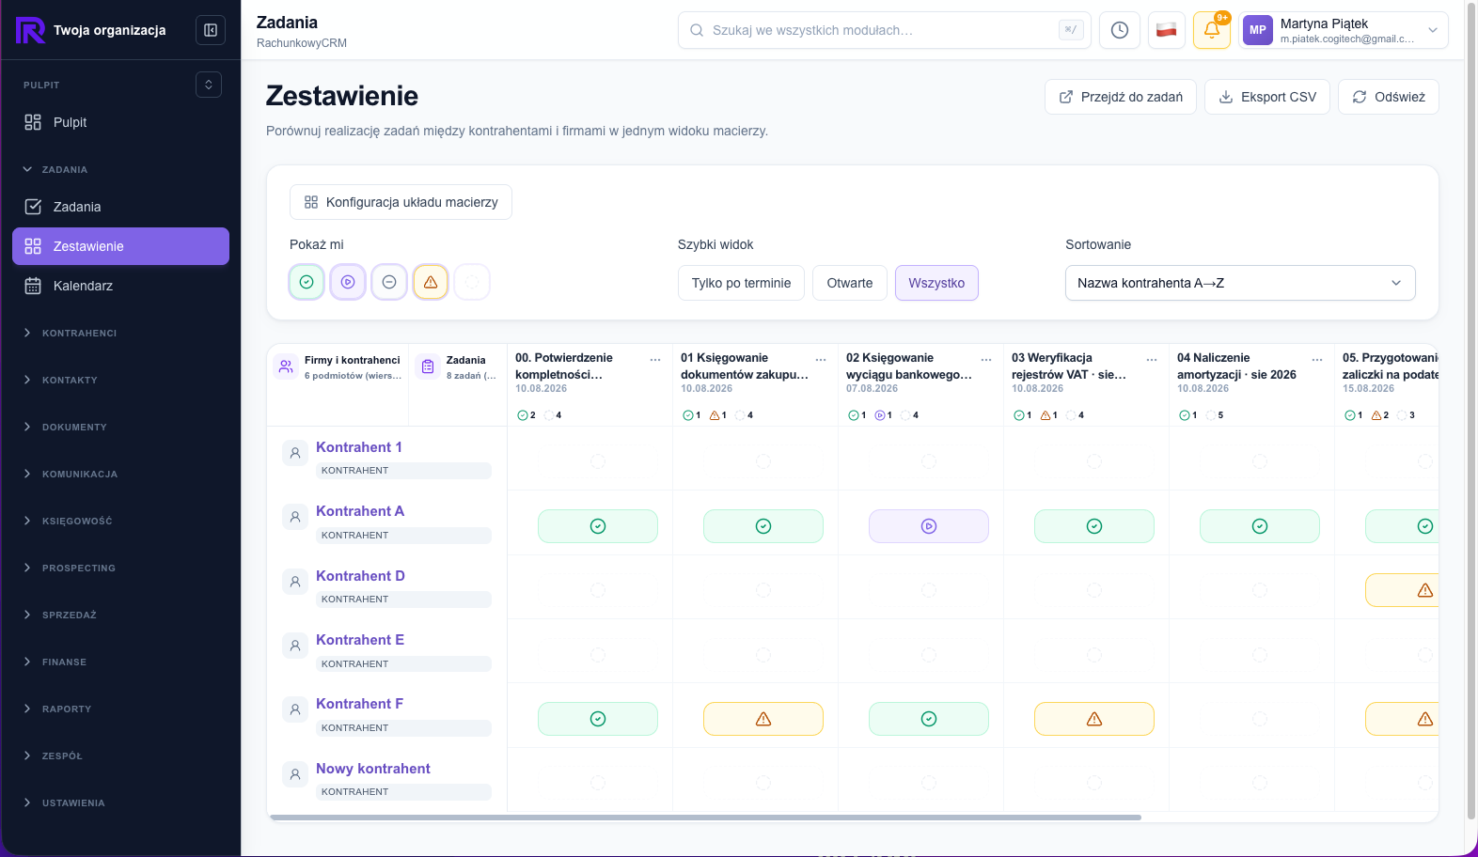This screenshot has width=1478, height=857.
Task: Open notifications bell icon
Action: point(1212,30)
